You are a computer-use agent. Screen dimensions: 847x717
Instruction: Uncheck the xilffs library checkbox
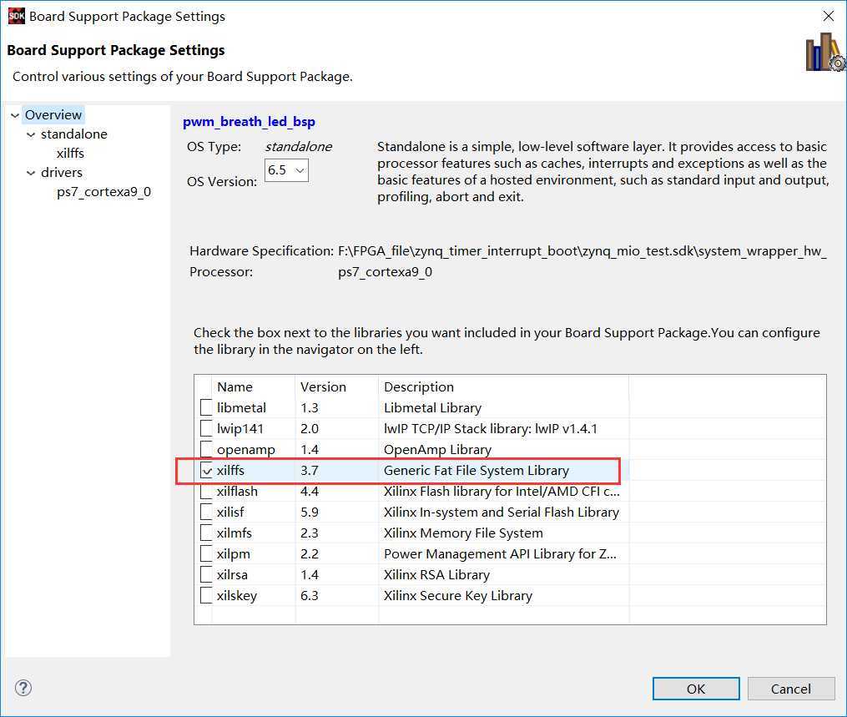click(x=206, y=470)
